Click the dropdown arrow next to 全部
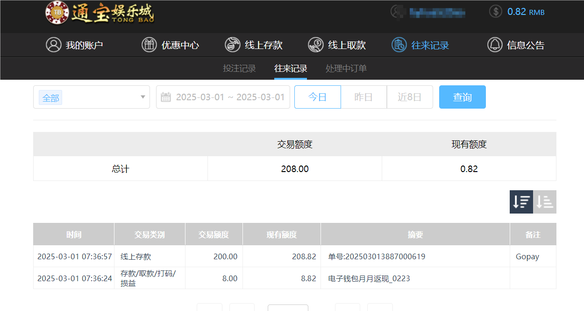The width and height of the screenshot is (584, 311). coord(142,97)
